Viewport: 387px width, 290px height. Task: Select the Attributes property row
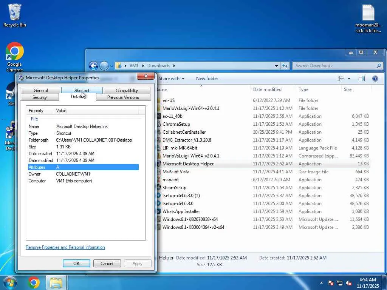(x=83, y=167)
